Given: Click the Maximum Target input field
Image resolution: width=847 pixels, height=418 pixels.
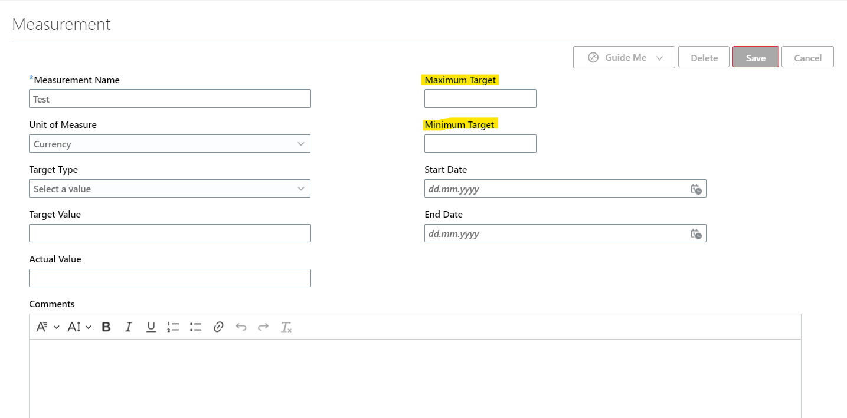Looking at the screenshot, I should point(480,98).
